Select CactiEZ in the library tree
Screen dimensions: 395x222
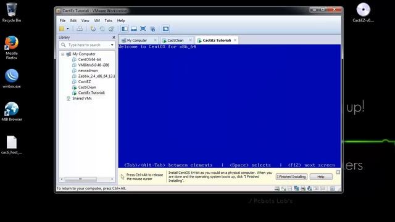point(85,82)
